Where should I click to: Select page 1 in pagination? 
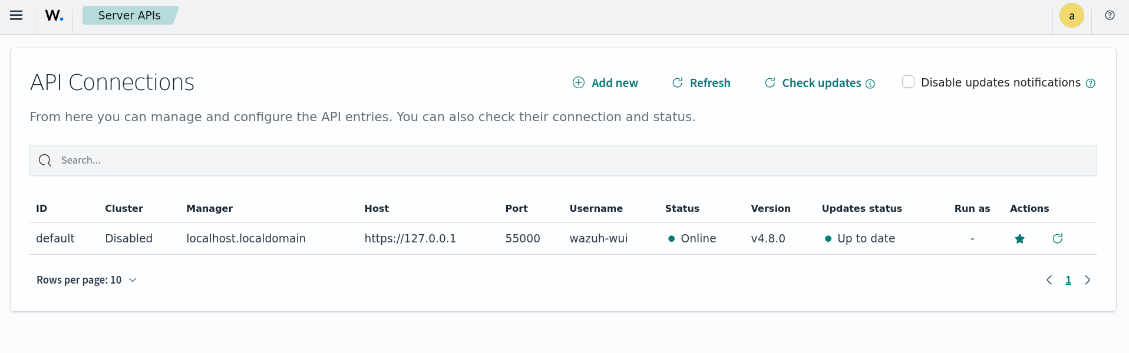[1068, 280]
